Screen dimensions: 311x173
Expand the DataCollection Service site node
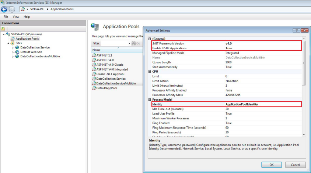pyautogui.click(x=13, y=48)
